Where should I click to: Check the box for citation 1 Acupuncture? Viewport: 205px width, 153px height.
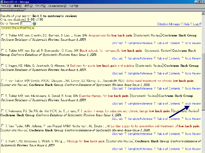click(2, 35)
